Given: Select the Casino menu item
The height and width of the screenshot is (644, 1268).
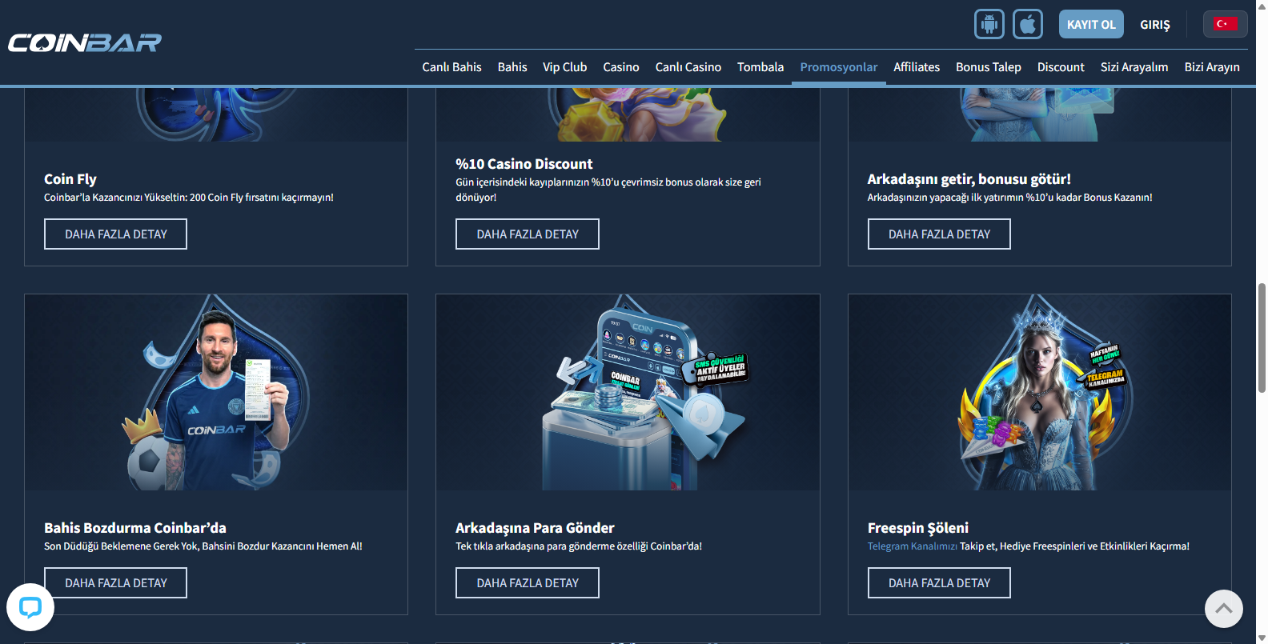Looking at the screenshot, I should [x=621, y=67].
